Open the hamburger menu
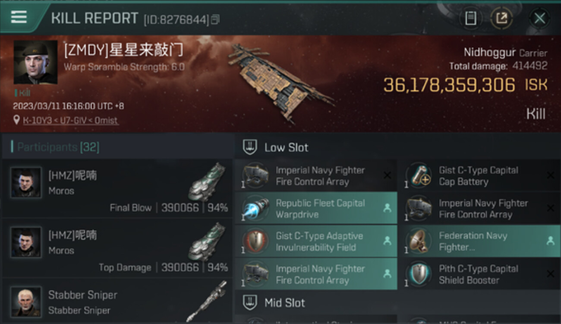 [19, 17]
